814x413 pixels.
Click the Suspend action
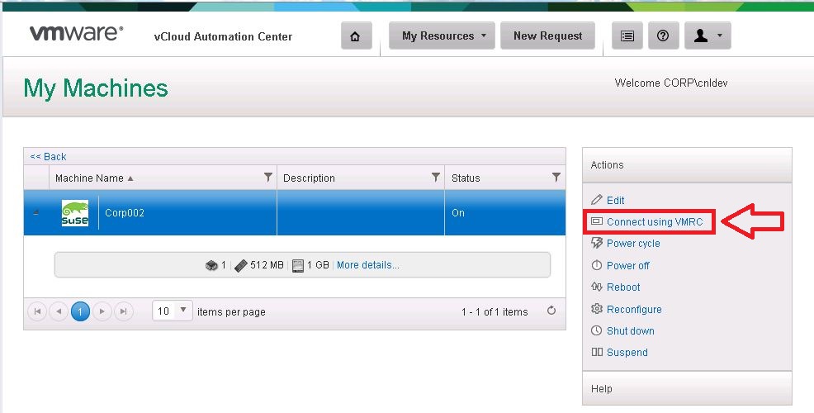point(627,353)
